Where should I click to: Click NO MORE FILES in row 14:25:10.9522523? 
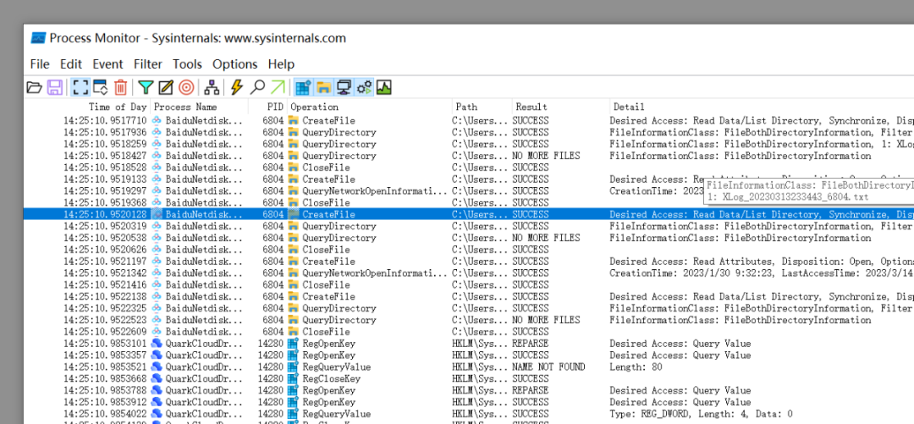click(546, 320)
